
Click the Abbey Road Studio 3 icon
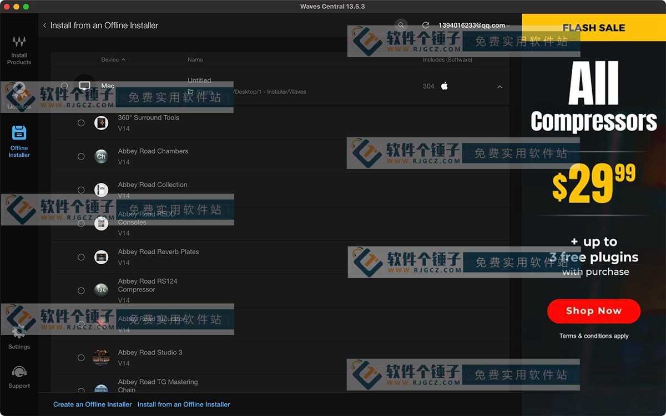pyautogui.click(x=101, y=358)
